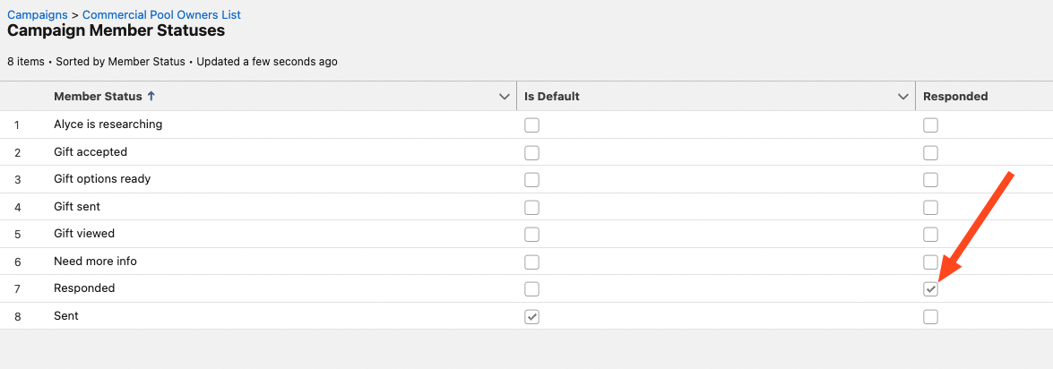Open the Commercial Pool Owners List link

pos(161,14)
